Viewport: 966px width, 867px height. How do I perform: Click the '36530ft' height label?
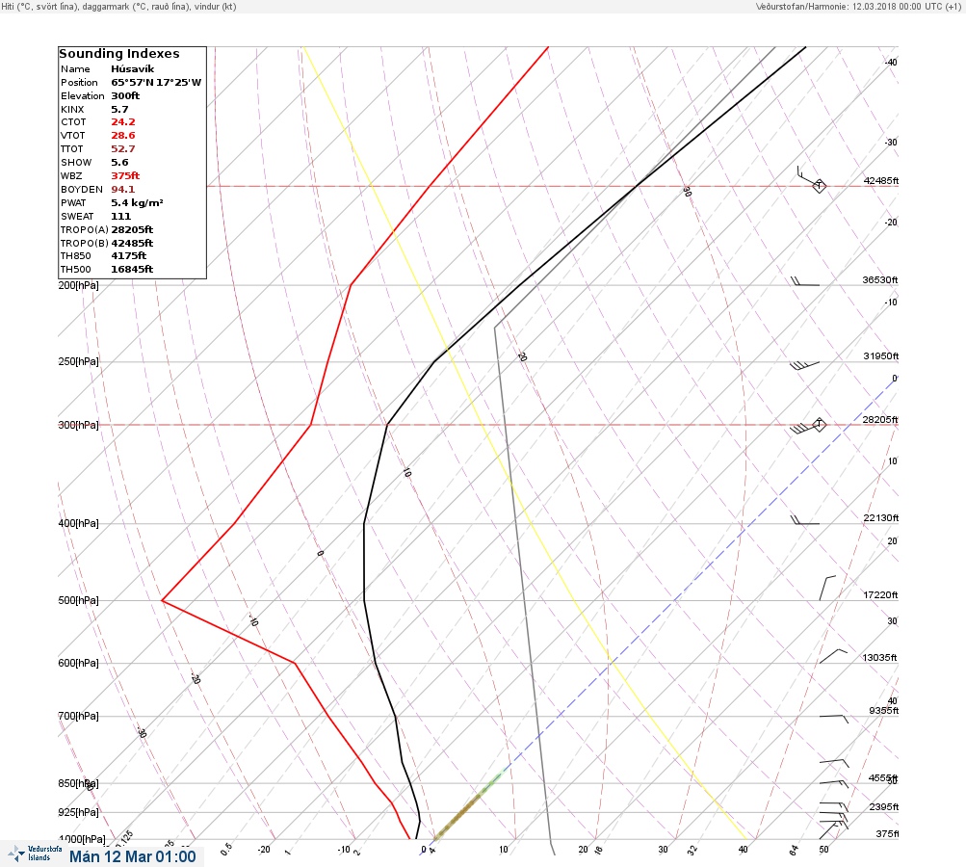(x=879, y=279)
